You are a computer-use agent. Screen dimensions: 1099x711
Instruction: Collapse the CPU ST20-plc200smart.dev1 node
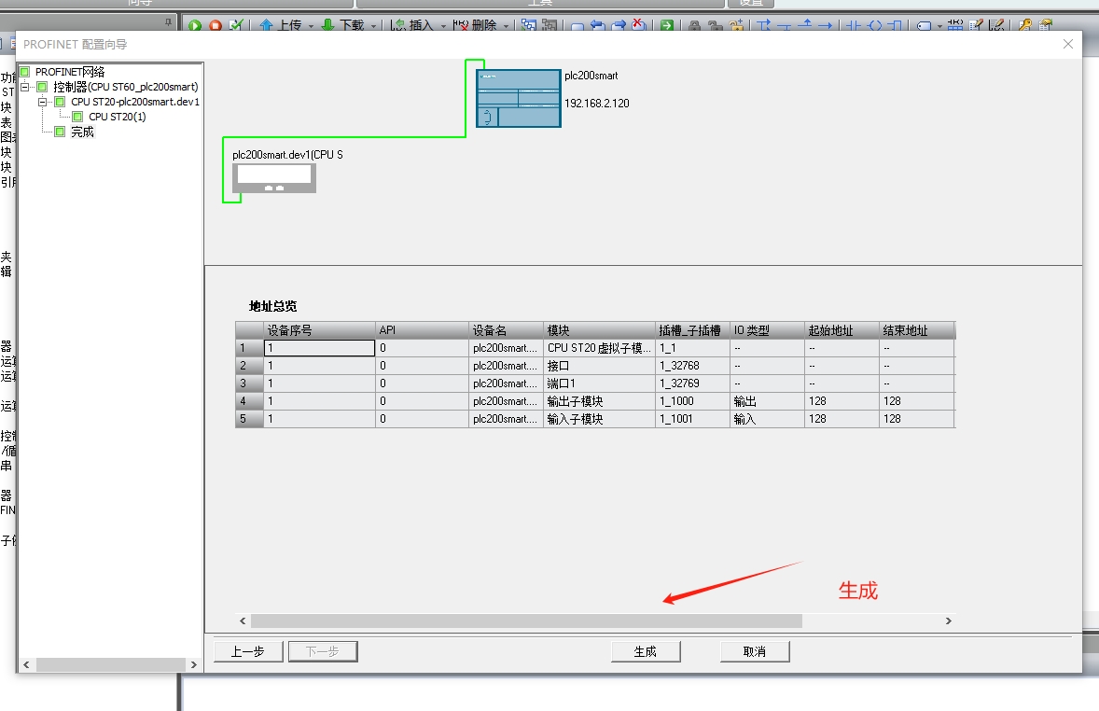pos(43,102)
